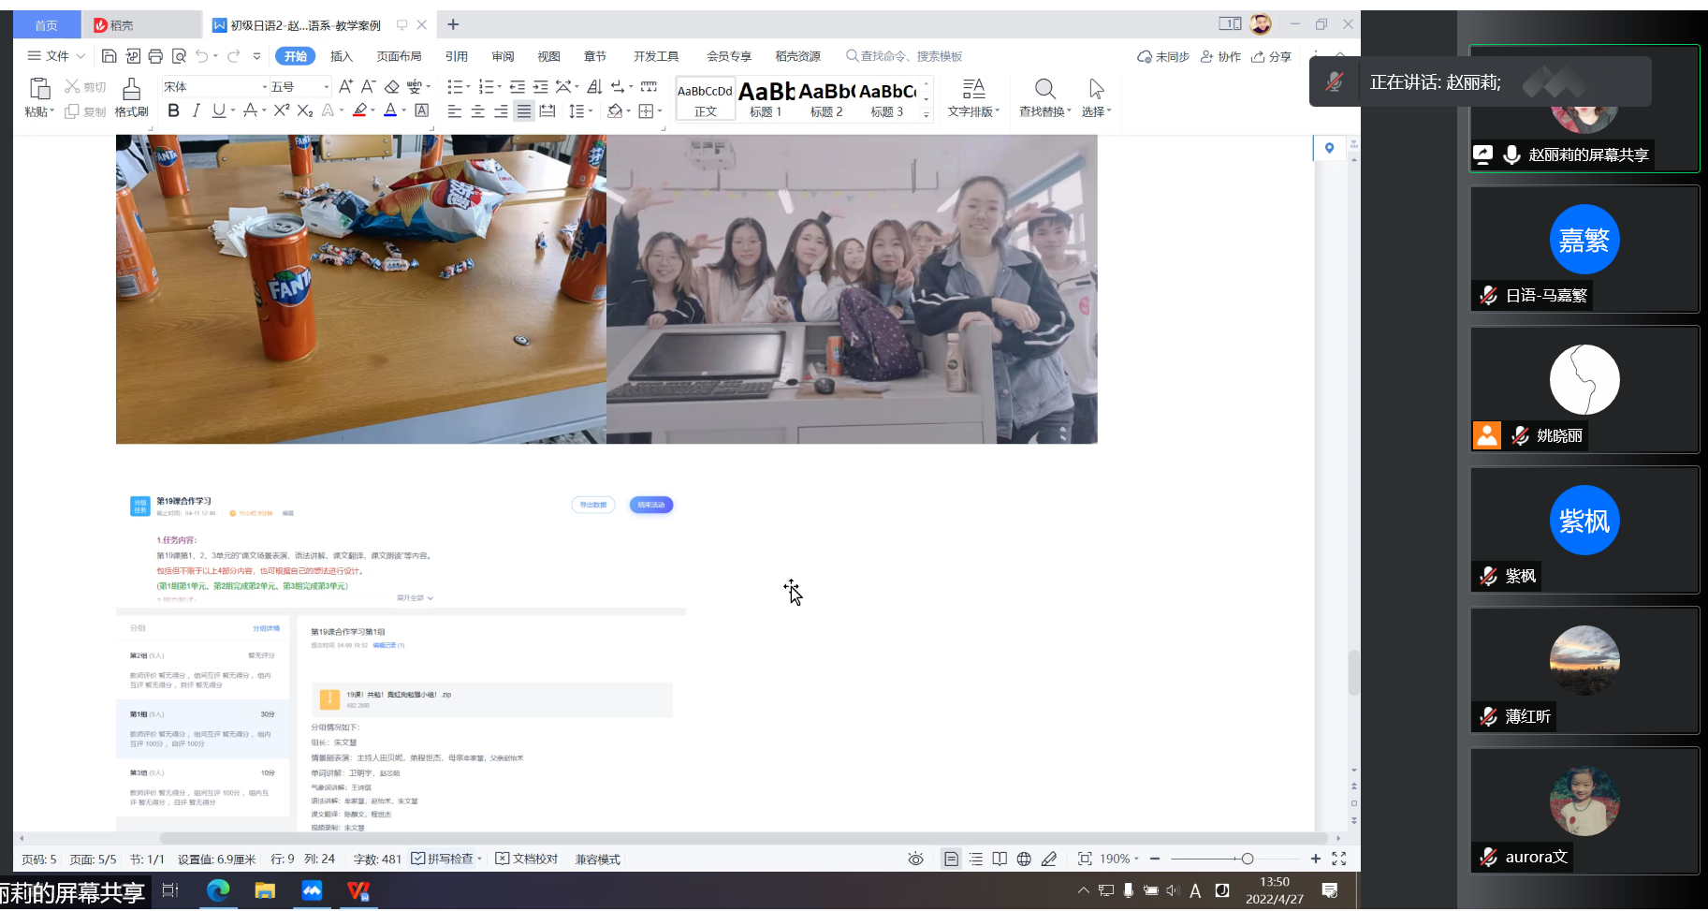Expand the 文件 menu dropdown
Viewport: 1708px width, 911px height.
[x=57, y=56]
